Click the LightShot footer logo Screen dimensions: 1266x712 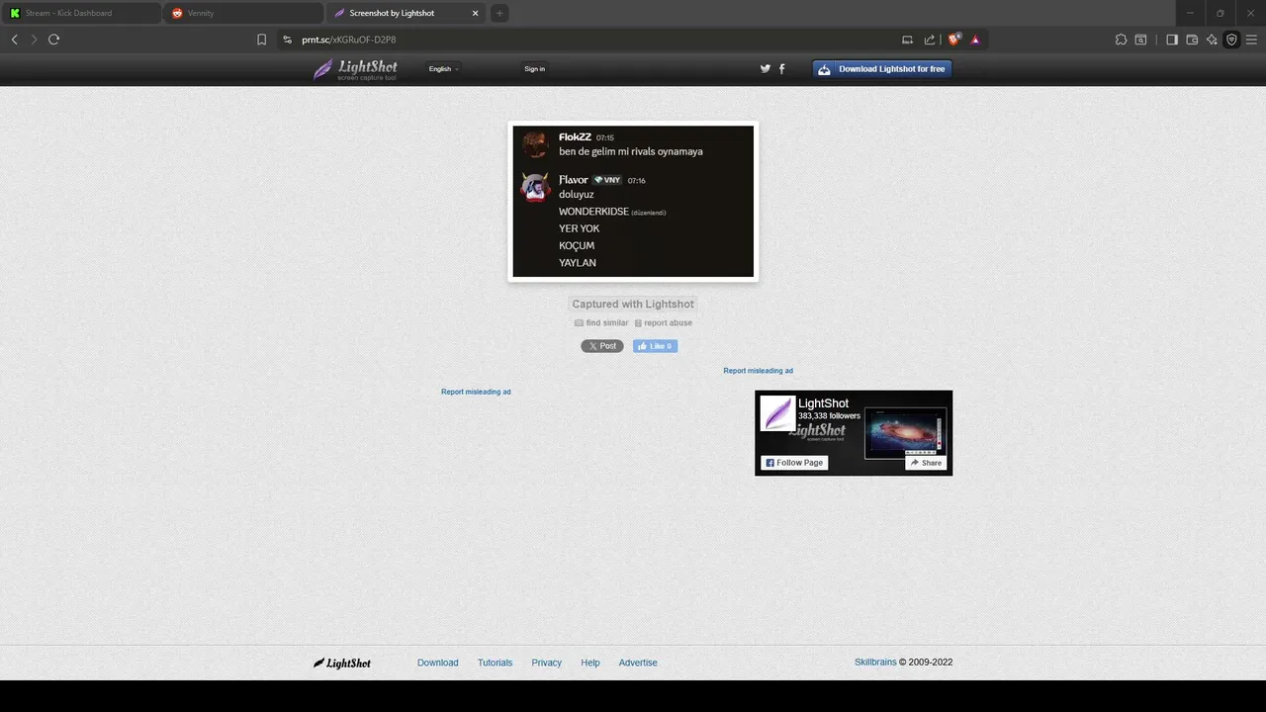(342, 663)
